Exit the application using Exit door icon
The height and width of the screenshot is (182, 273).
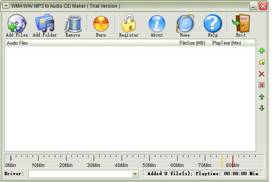(x=241, y=25)
